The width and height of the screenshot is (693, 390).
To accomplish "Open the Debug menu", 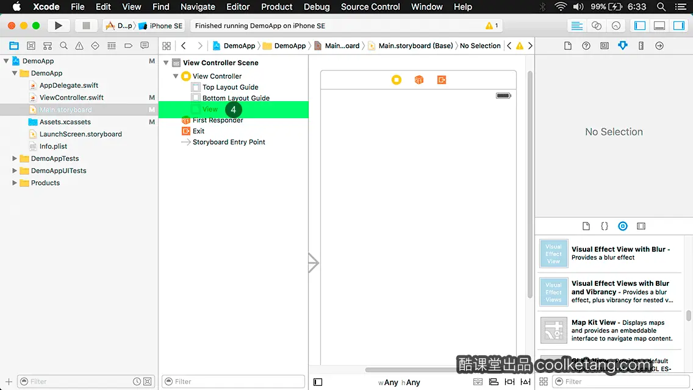I will pyautogui.click(x=317, y=7).
